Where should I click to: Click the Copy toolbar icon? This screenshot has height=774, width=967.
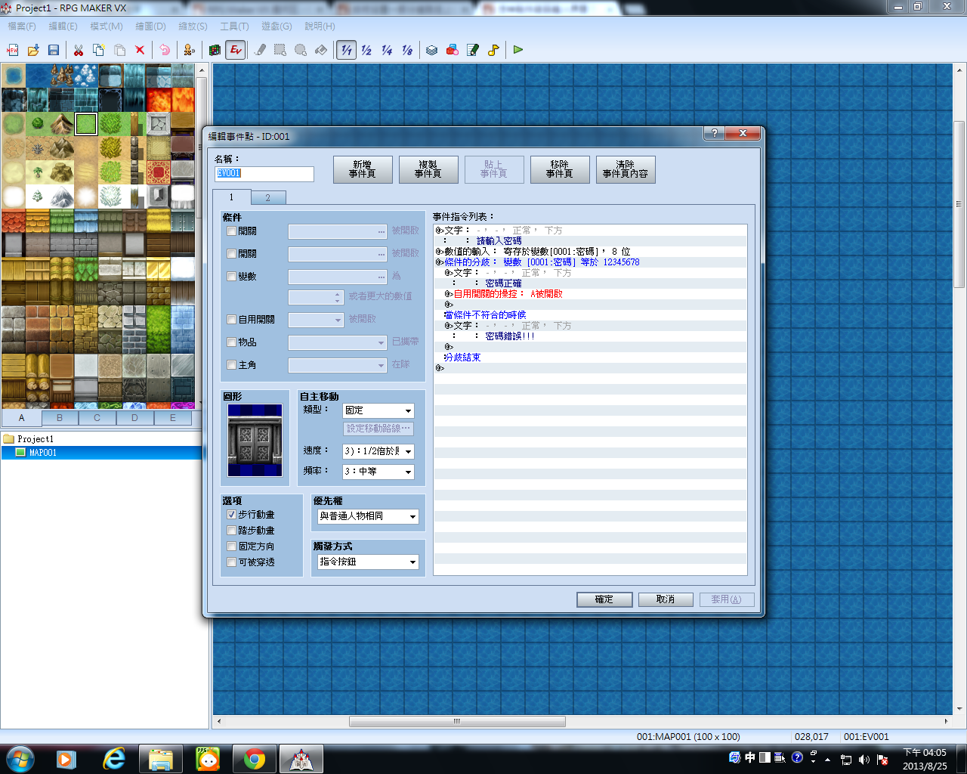click(x=99, y=50)
